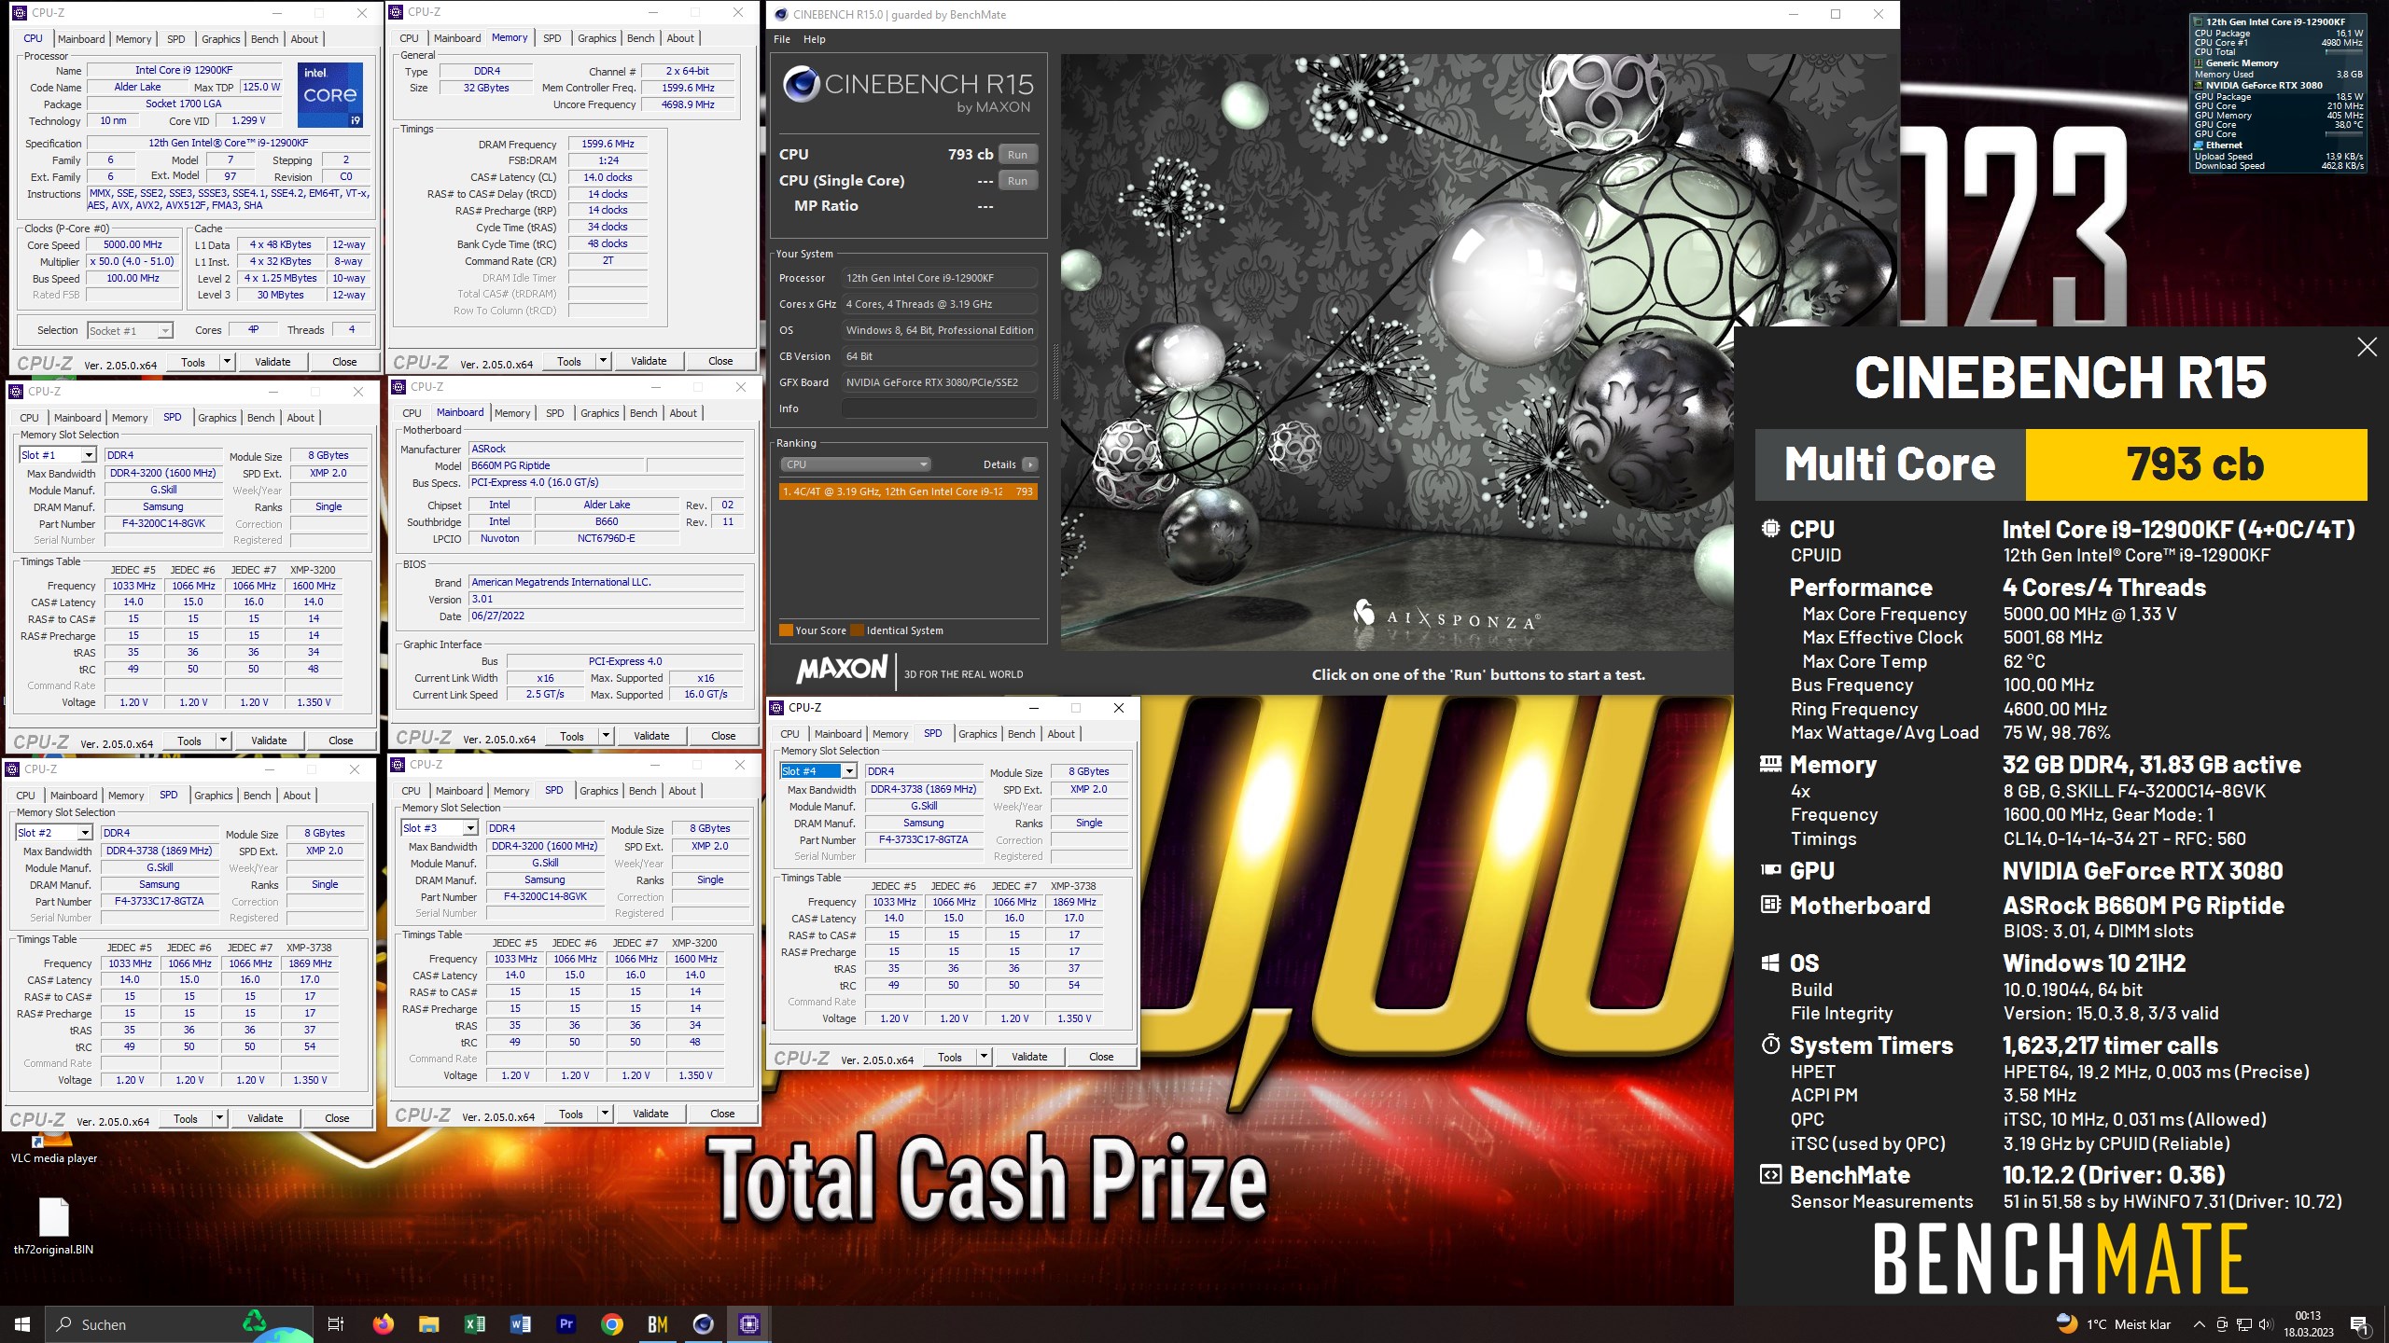Run the CPU (Single Core) Cinebench test
The image size is (2389, 1343).
pyautogui.click(x=1017, y=181)
